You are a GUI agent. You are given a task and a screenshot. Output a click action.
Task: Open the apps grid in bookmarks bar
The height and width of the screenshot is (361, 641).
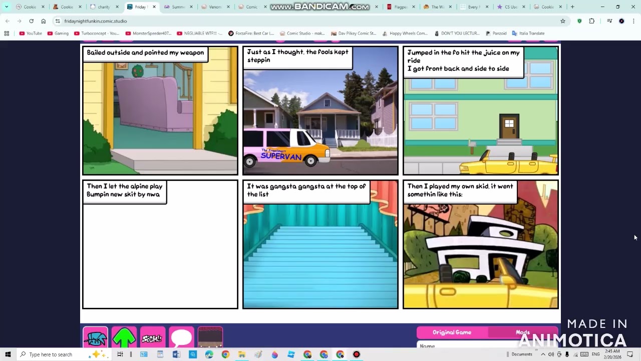click(7, 34)
